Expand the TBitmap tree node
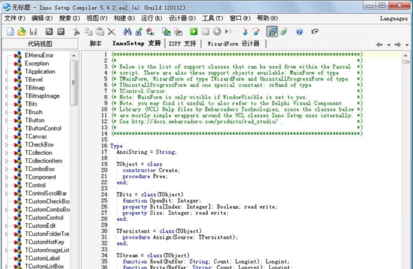This screenshot has width=413, height=269. [x=7, y=88]
